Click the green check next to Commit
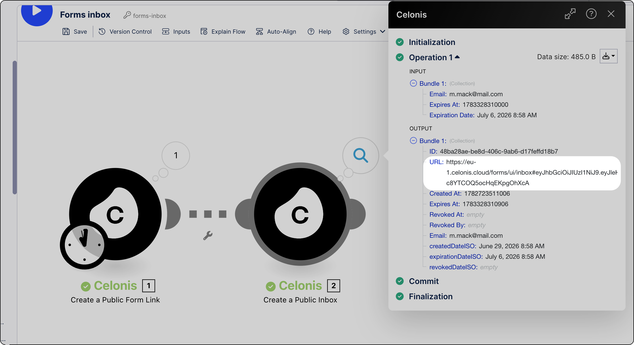 click(400, 281)
